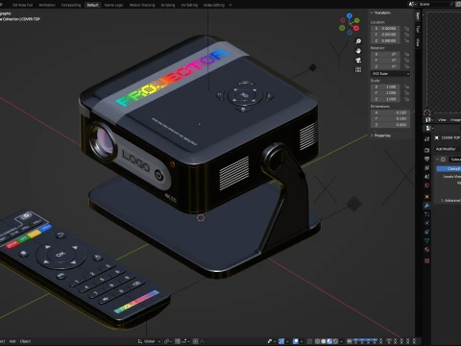Click the pan hand viewport icon
This screenshot has width=461, height=346.
click(358, 51)
